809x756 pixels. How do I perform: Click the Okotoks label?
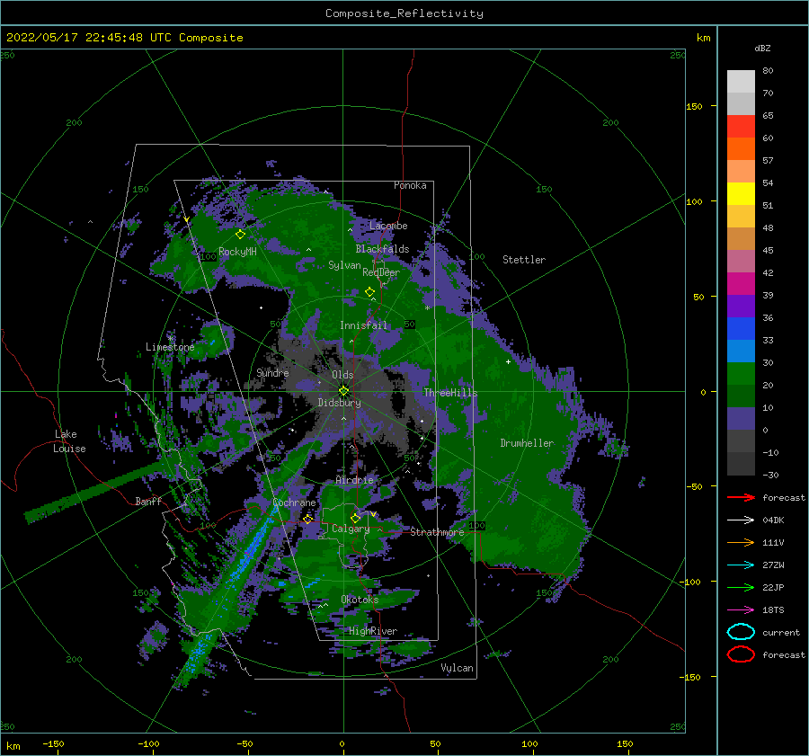click(x=360, y=600)
